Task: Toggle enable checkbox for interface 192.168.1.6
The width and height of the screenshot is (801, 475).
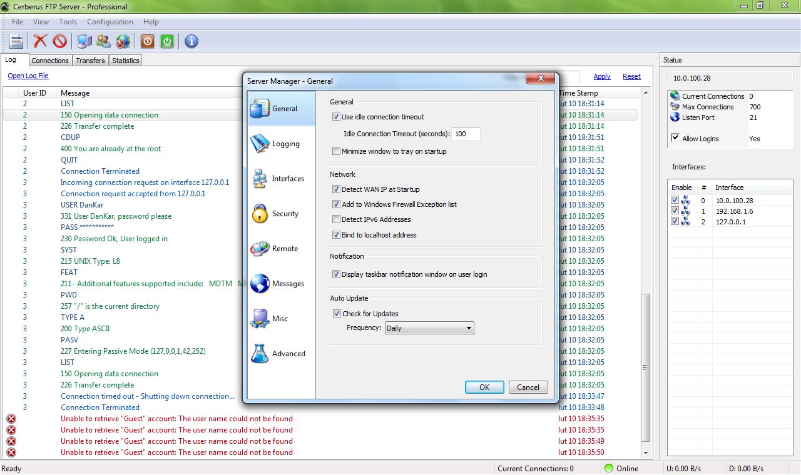Action: pyautogui.click(x=675, y=211)
